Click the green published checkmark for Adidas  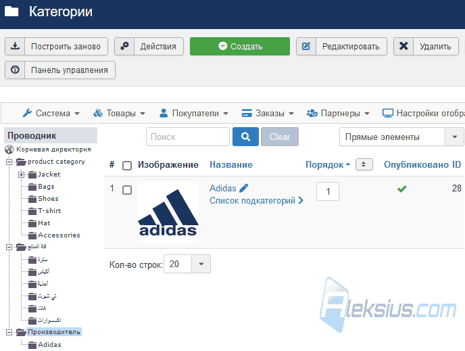coord(402,189)
